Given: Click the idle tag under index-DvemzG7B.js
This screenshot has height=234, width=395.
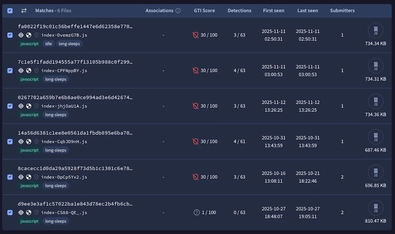Looking at the screenshot, I should [x=48, y=44].
